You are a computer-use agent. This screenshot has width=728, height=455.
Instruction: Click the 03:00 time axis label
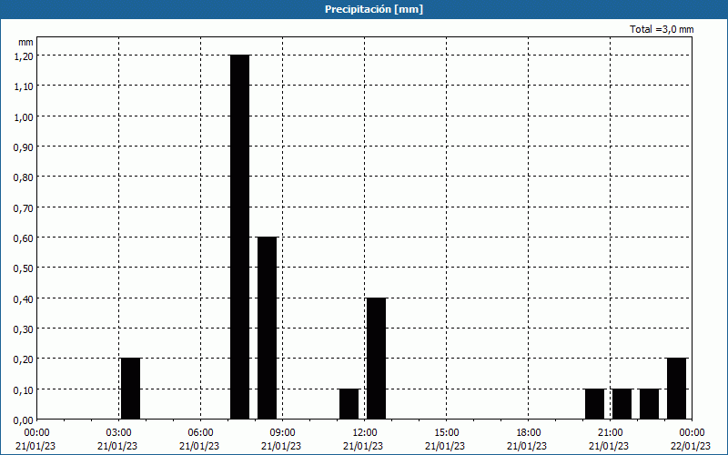(119, 433)
